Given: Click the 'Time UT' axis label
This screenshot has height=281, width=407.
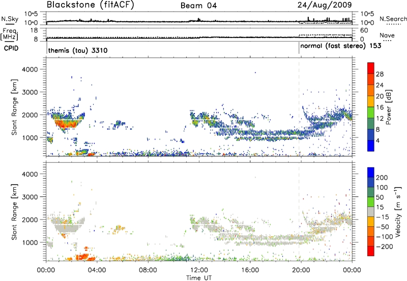Looking at the screenshot, I should pos(199,278).
